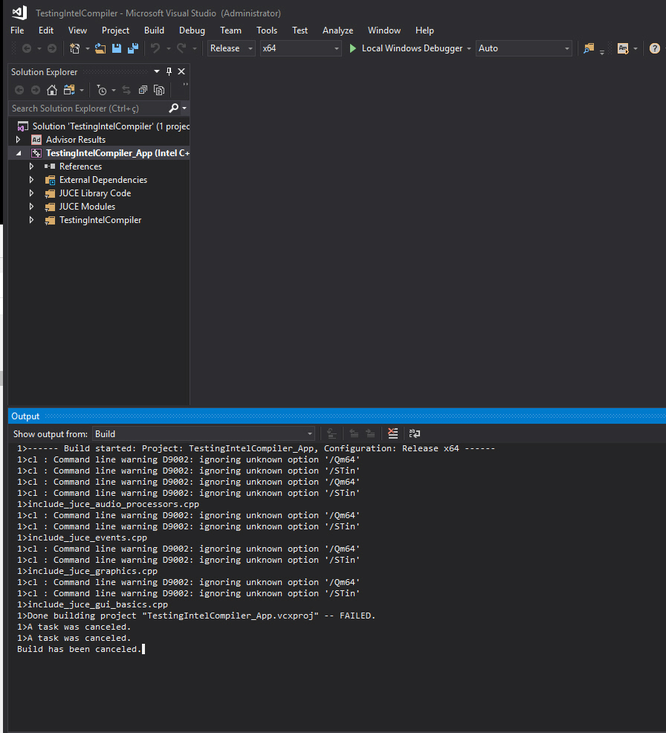Open debugger target dropdown arrow
The height and width of the screenshot is (733, 666).
tap(469, 48)
